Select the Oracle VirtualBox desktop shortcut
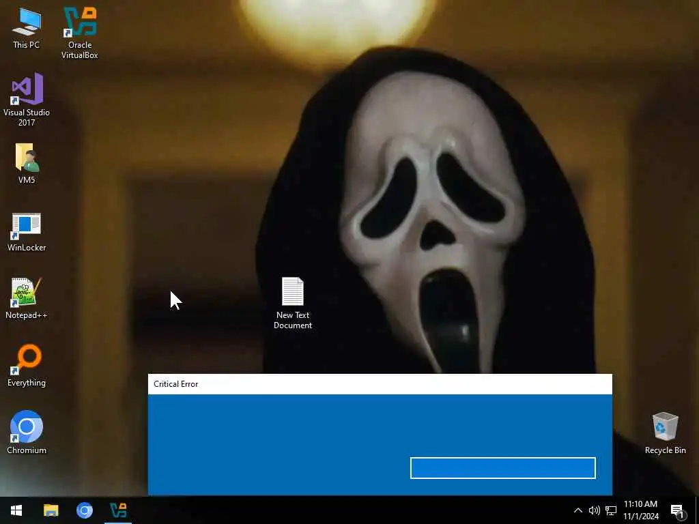 (x=80, y=33)
